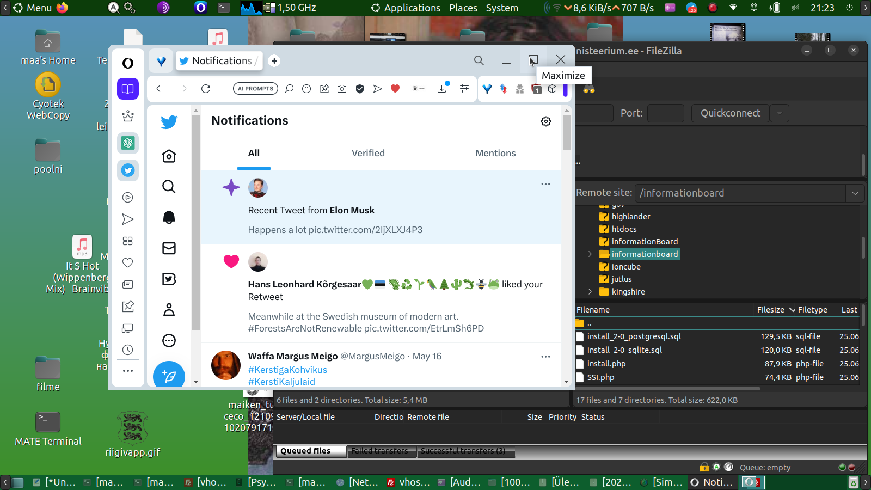Viewport: 871px width, 490px height.
Task: Click the AI PROMPTS button
Action: point(255,89)
